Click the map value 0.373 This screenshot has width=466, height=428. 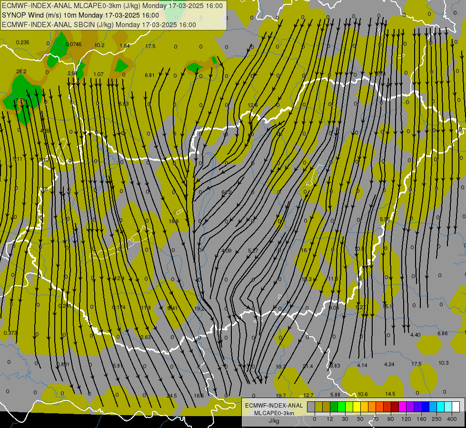(10, 333)
